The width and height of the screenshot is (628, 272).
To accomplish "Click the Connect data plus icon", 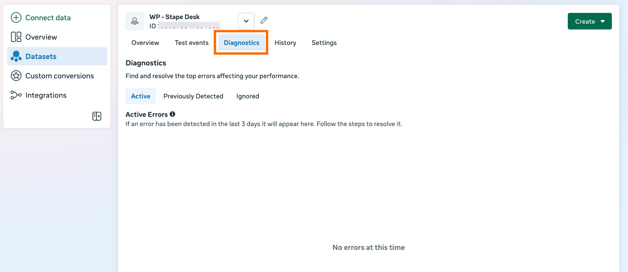I will click(x=16, y=18).
